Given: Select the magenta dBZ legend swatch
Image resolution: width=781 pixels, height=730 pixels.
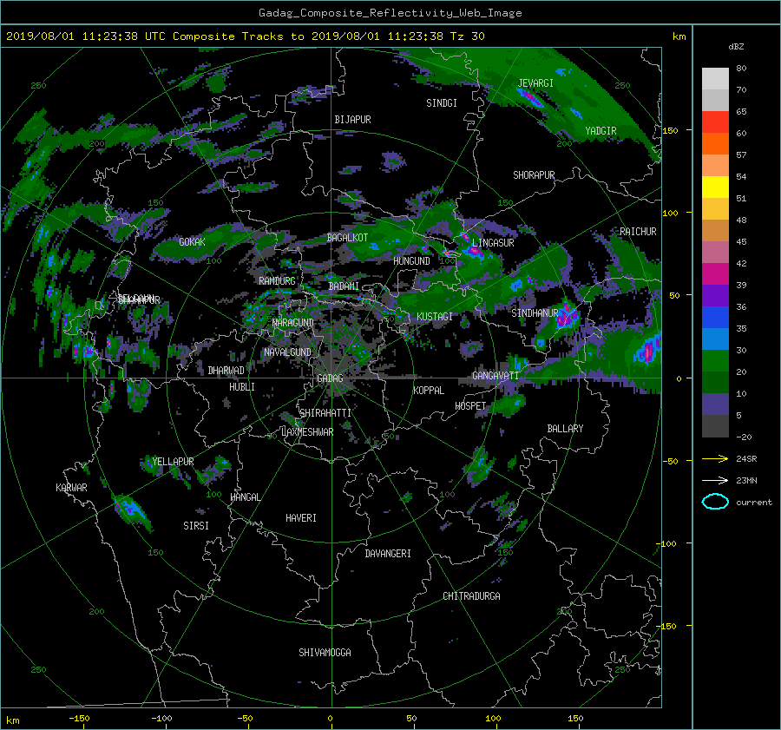Looking at the screenshot, I should tap(715, 274).
